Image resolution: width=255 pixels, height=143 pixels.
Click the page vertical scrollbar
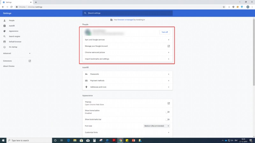pos(254,52)
